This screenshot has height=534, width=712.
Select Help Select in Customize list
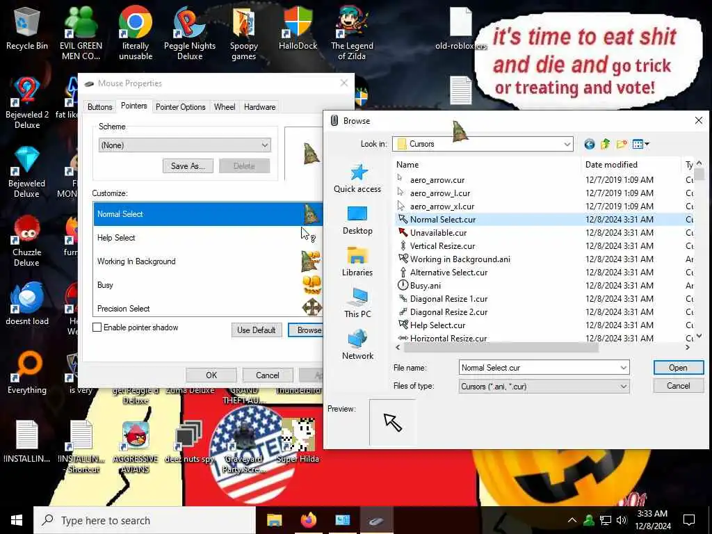[x=208, y=238]
